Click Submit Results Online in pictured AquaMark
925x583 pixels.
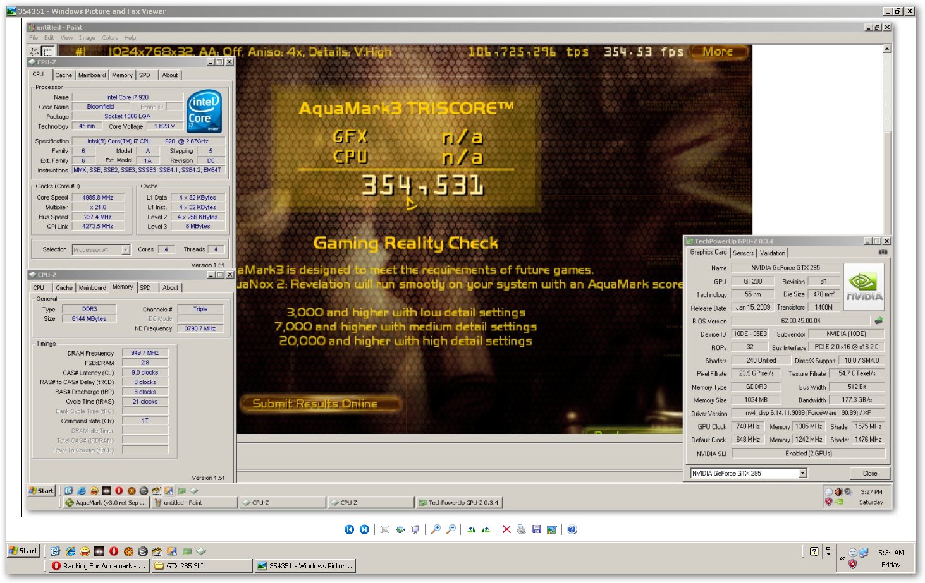319,404
